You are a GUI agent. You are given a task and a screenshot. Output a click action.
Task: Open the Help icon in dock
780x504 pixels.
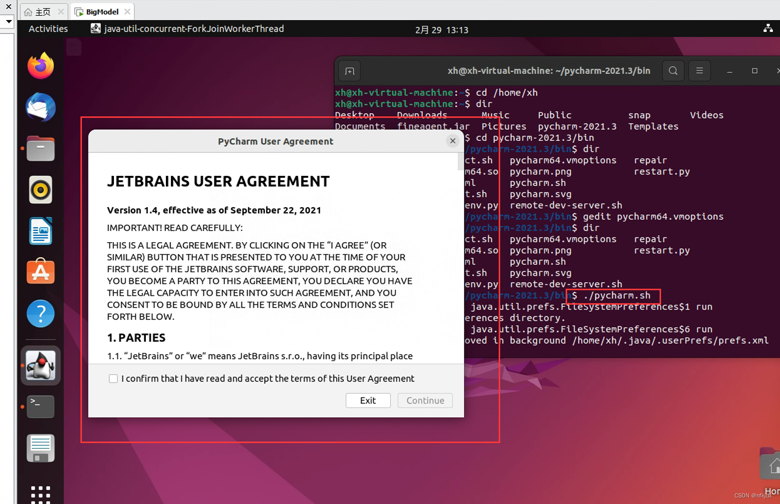40,314
